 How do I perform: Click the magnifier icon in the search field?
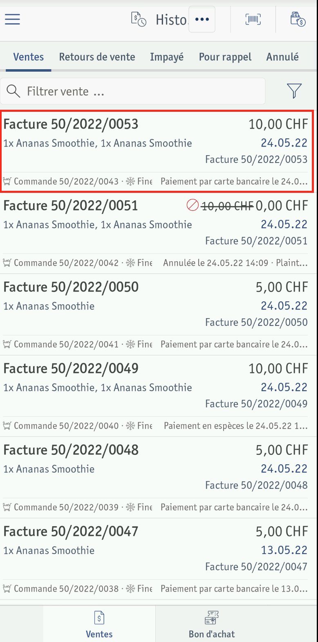click(x=13, y=91)
